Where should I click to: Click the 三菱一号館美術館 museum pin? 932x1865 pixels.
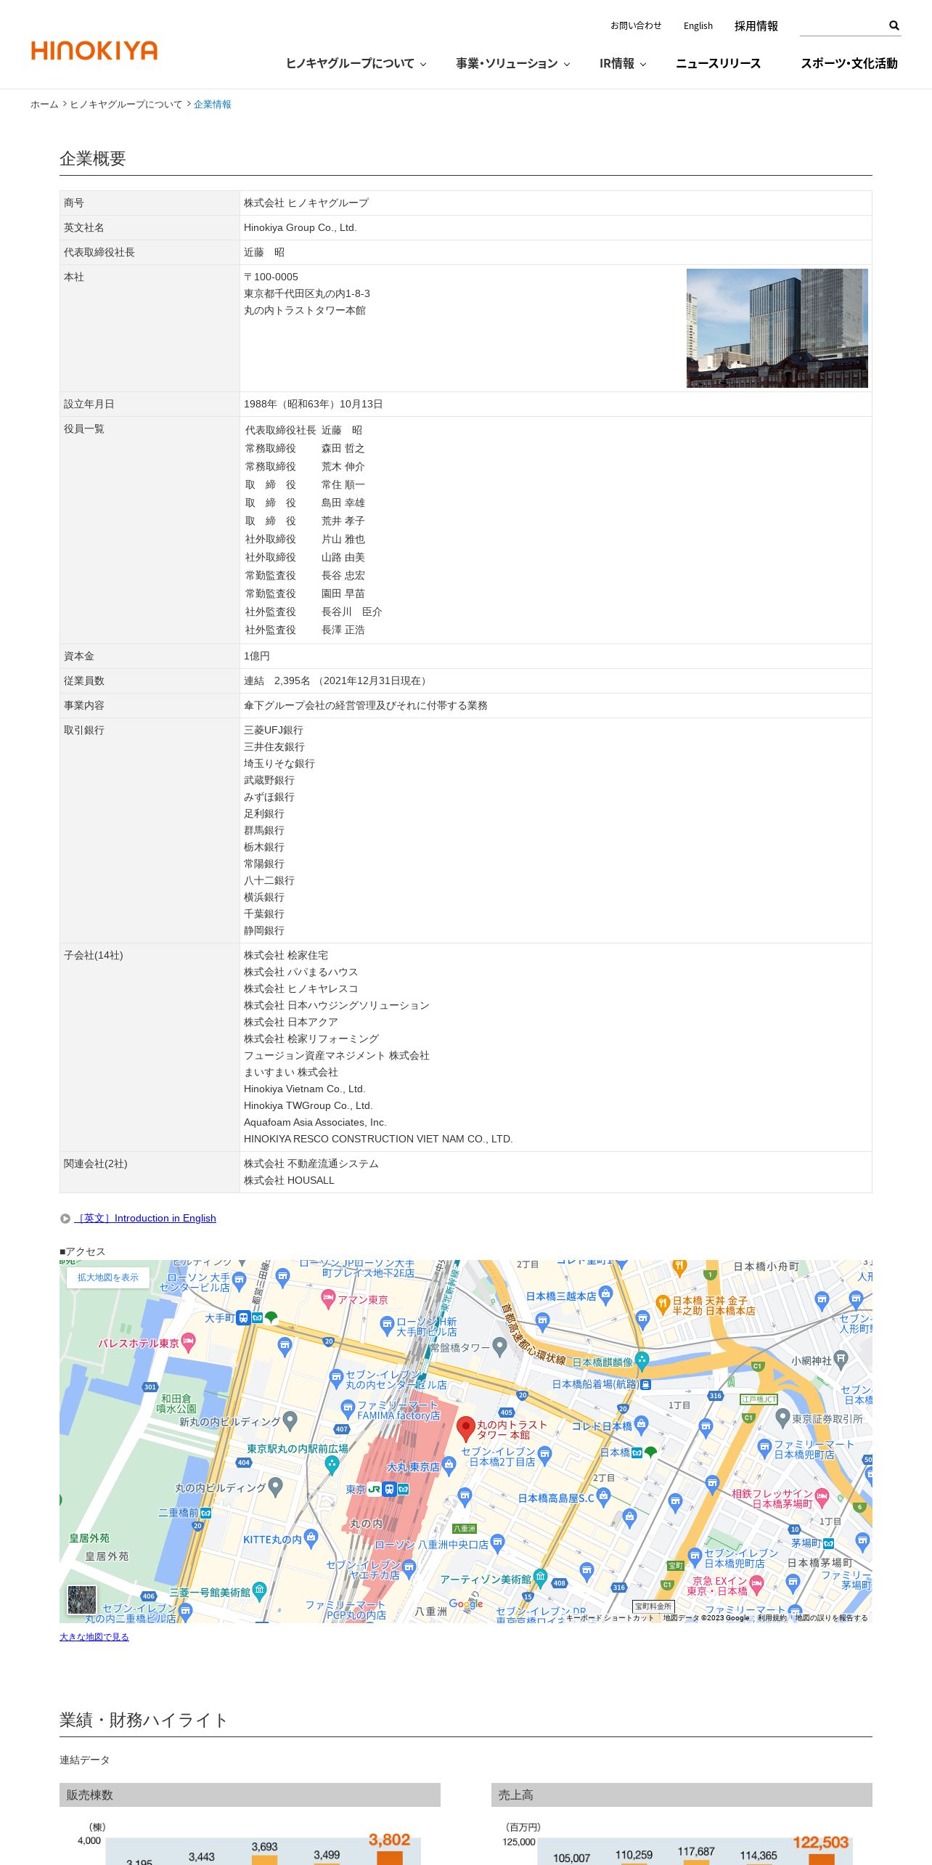259,1591
